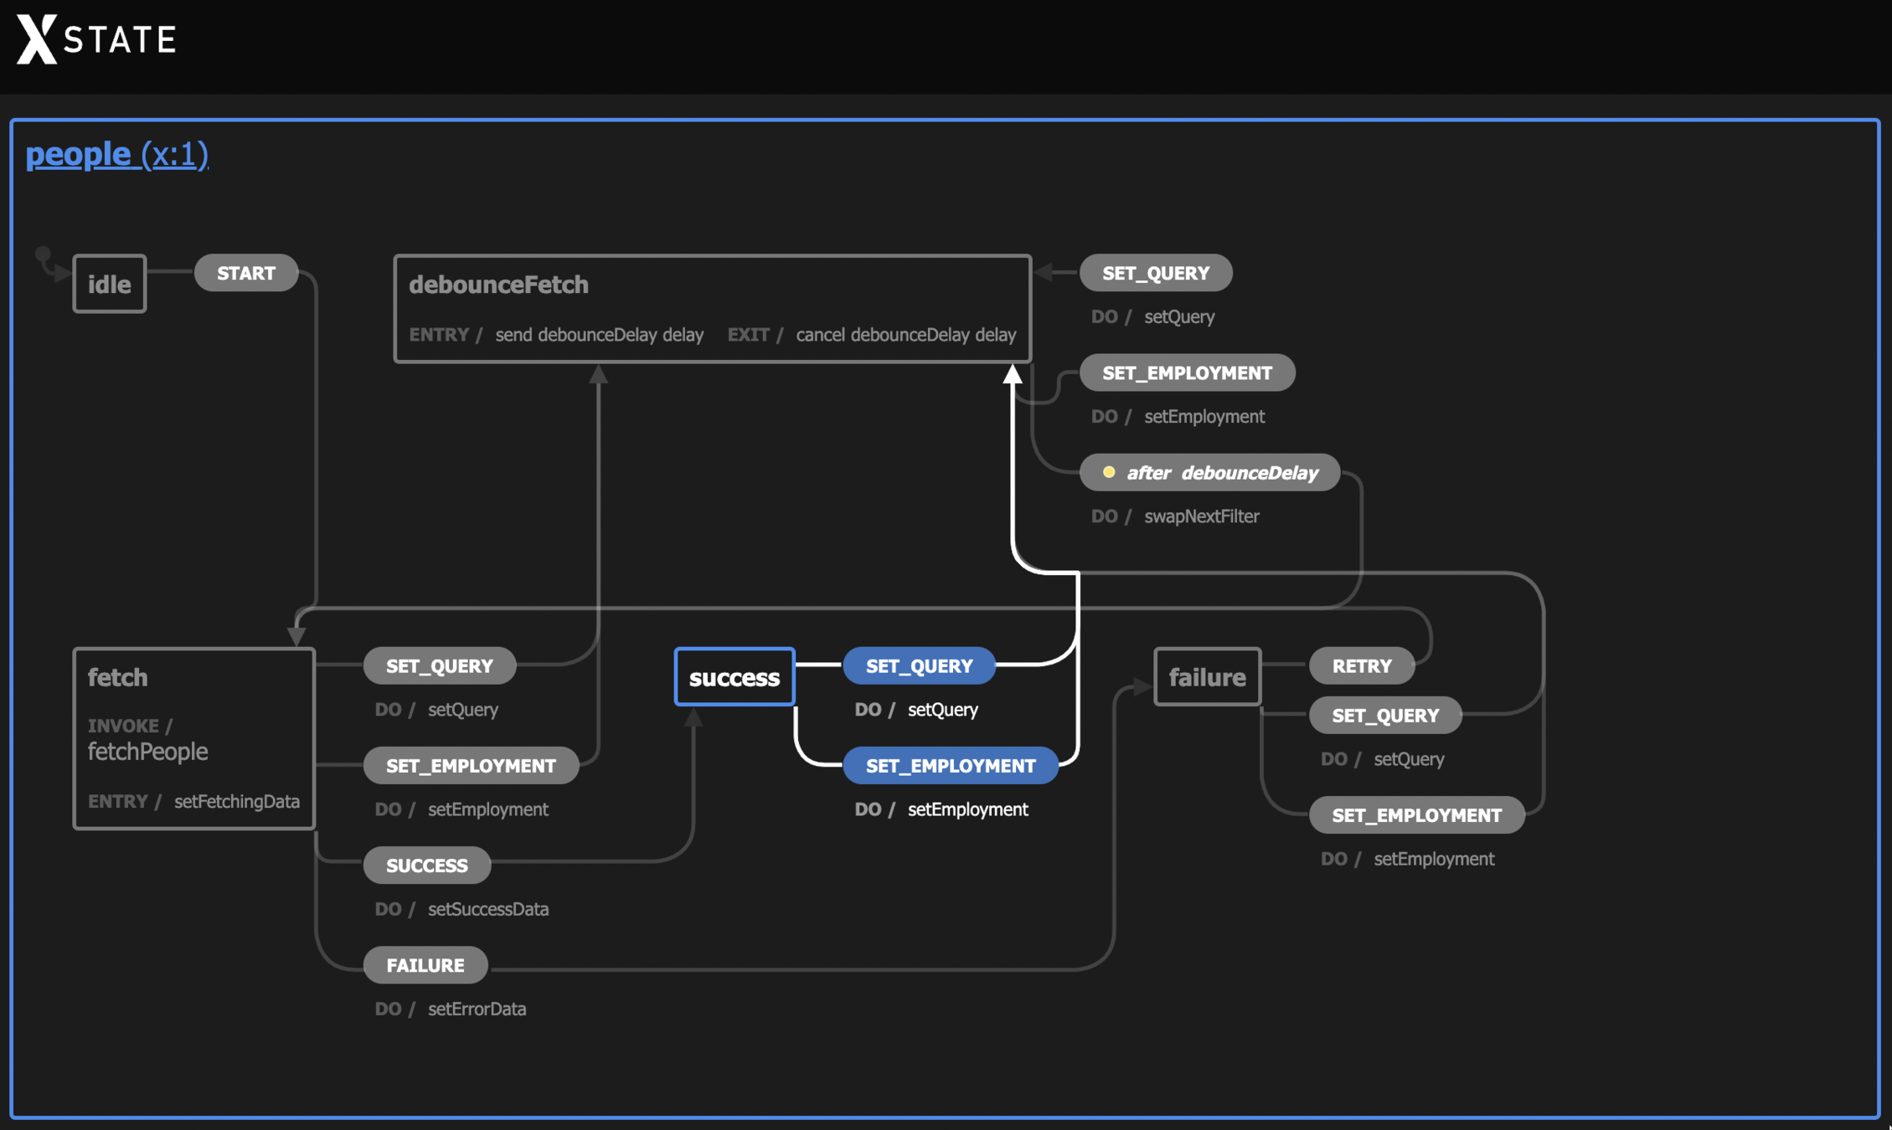Select the active success state node
The width and height of the screenshot is (1892, 1130).
[x=734, y=676]
